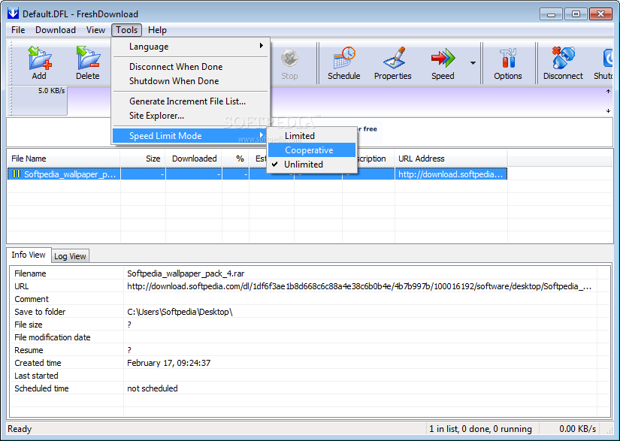Open the View menu
620x441 pixels.
[x=95, y=30]
